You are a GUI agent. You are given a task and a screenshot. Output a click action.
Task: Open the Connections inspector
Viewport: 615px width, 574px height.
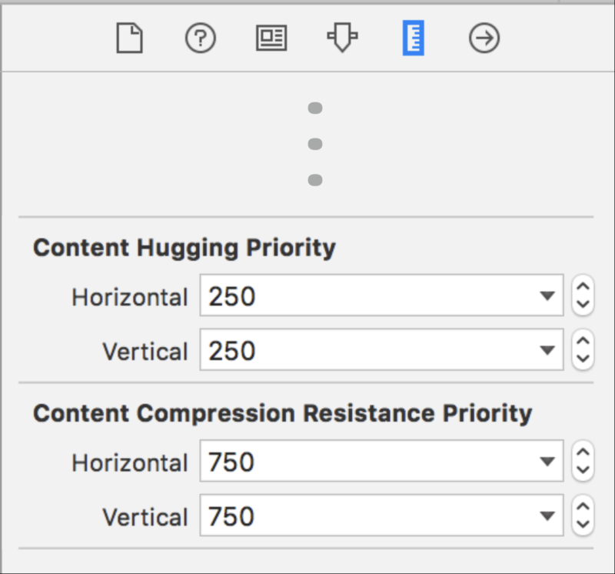click(484, 38)
